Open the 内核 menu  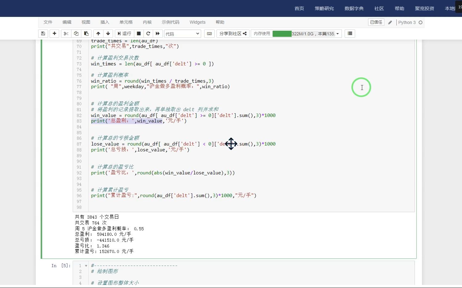click(x=147, y=22)
